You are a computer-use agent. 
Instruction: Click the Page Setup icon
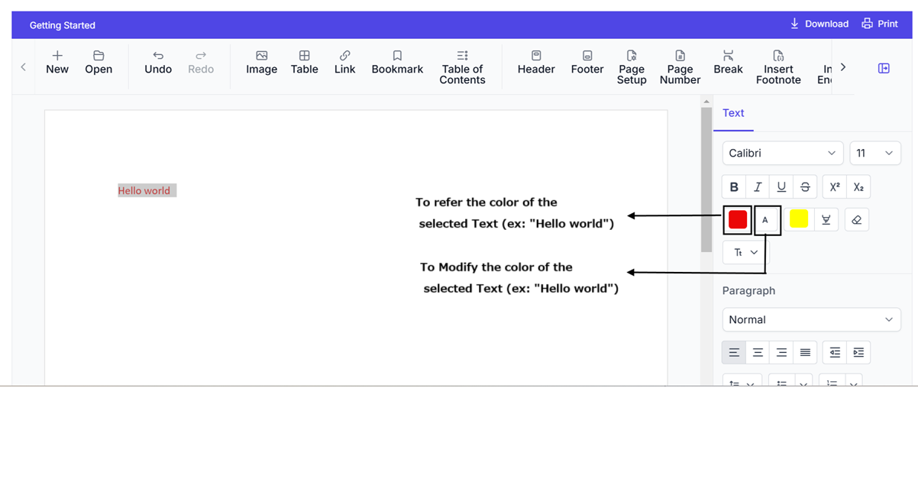coord(632,67)
